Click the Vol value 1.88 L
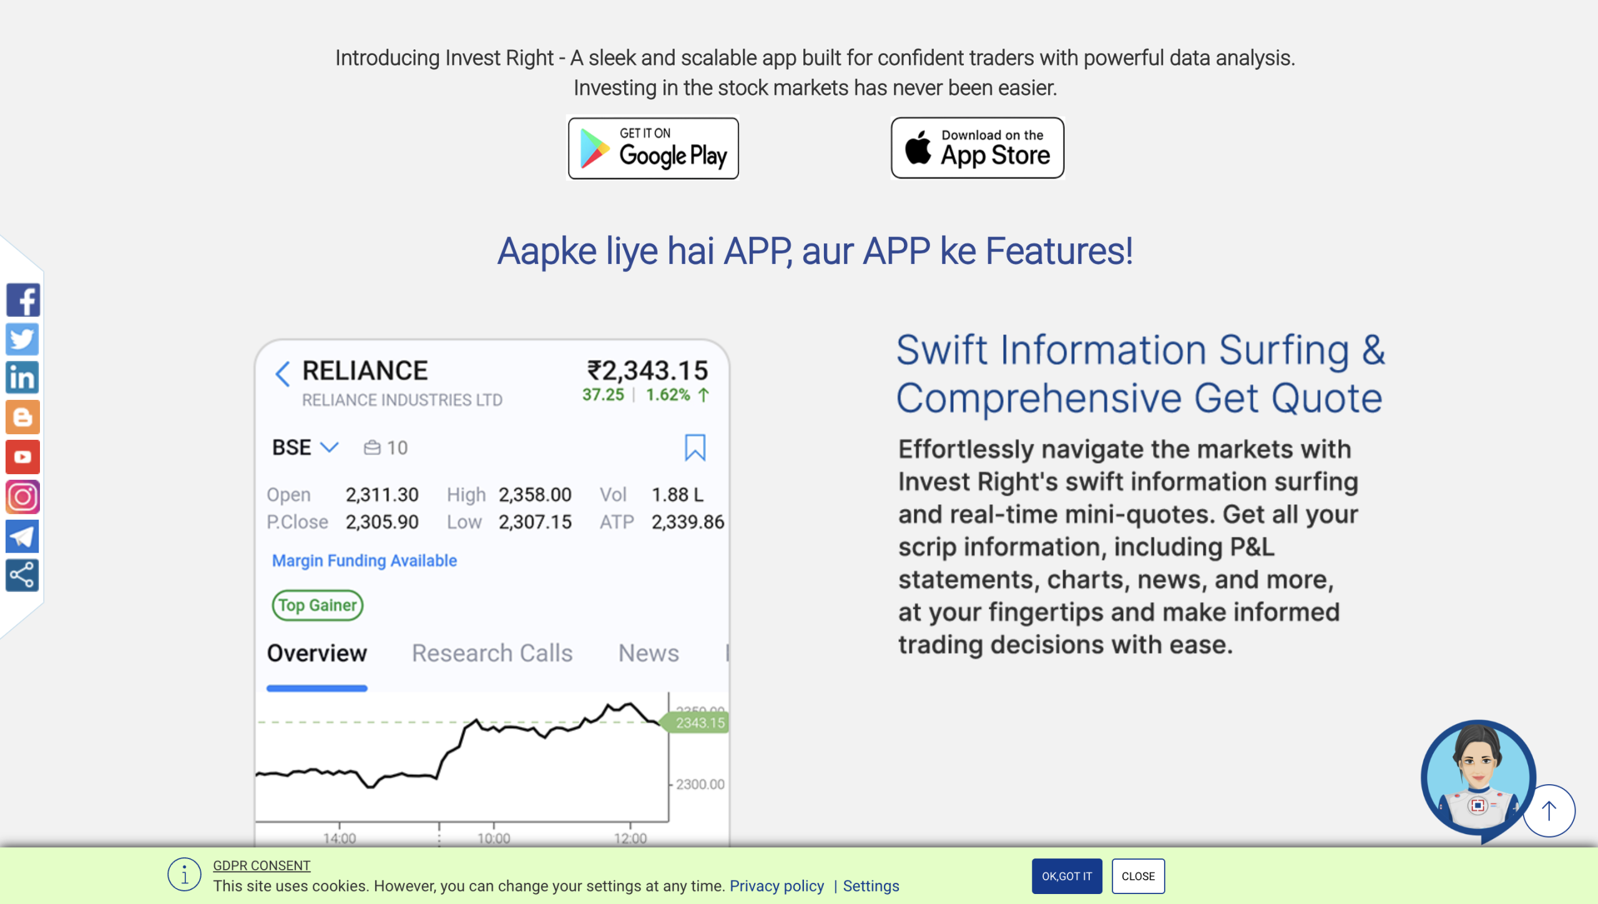The image size is (1598, 904). coord(677,494)
